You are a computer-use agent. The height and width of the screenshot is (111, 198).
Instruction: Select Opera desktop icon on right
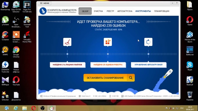[190, 21]
